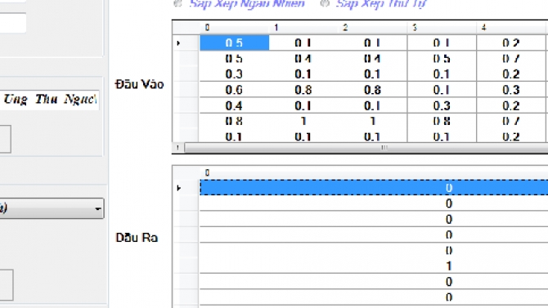Select the highlighted 0.5 cell in the input table
Viewport: 548px width, 308px height.
[234, 43]
